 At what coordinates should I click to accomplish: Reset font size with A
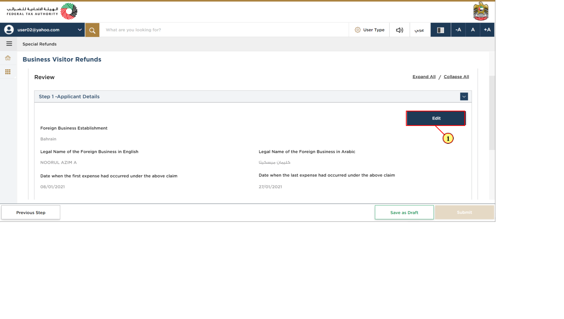(x=473, y=30)
